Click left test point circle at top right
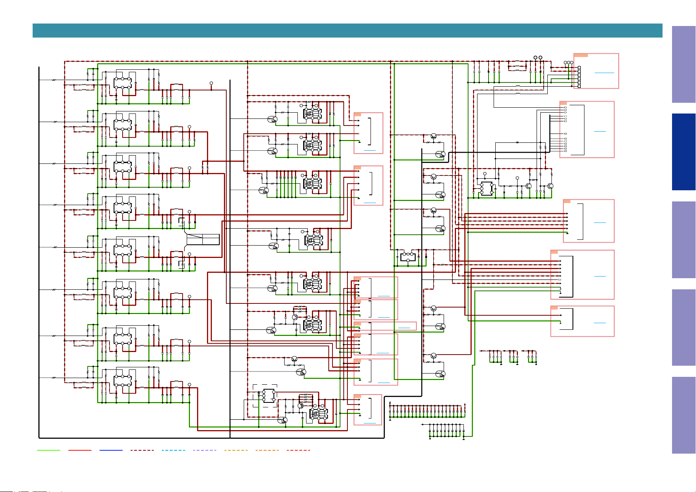 536,57
